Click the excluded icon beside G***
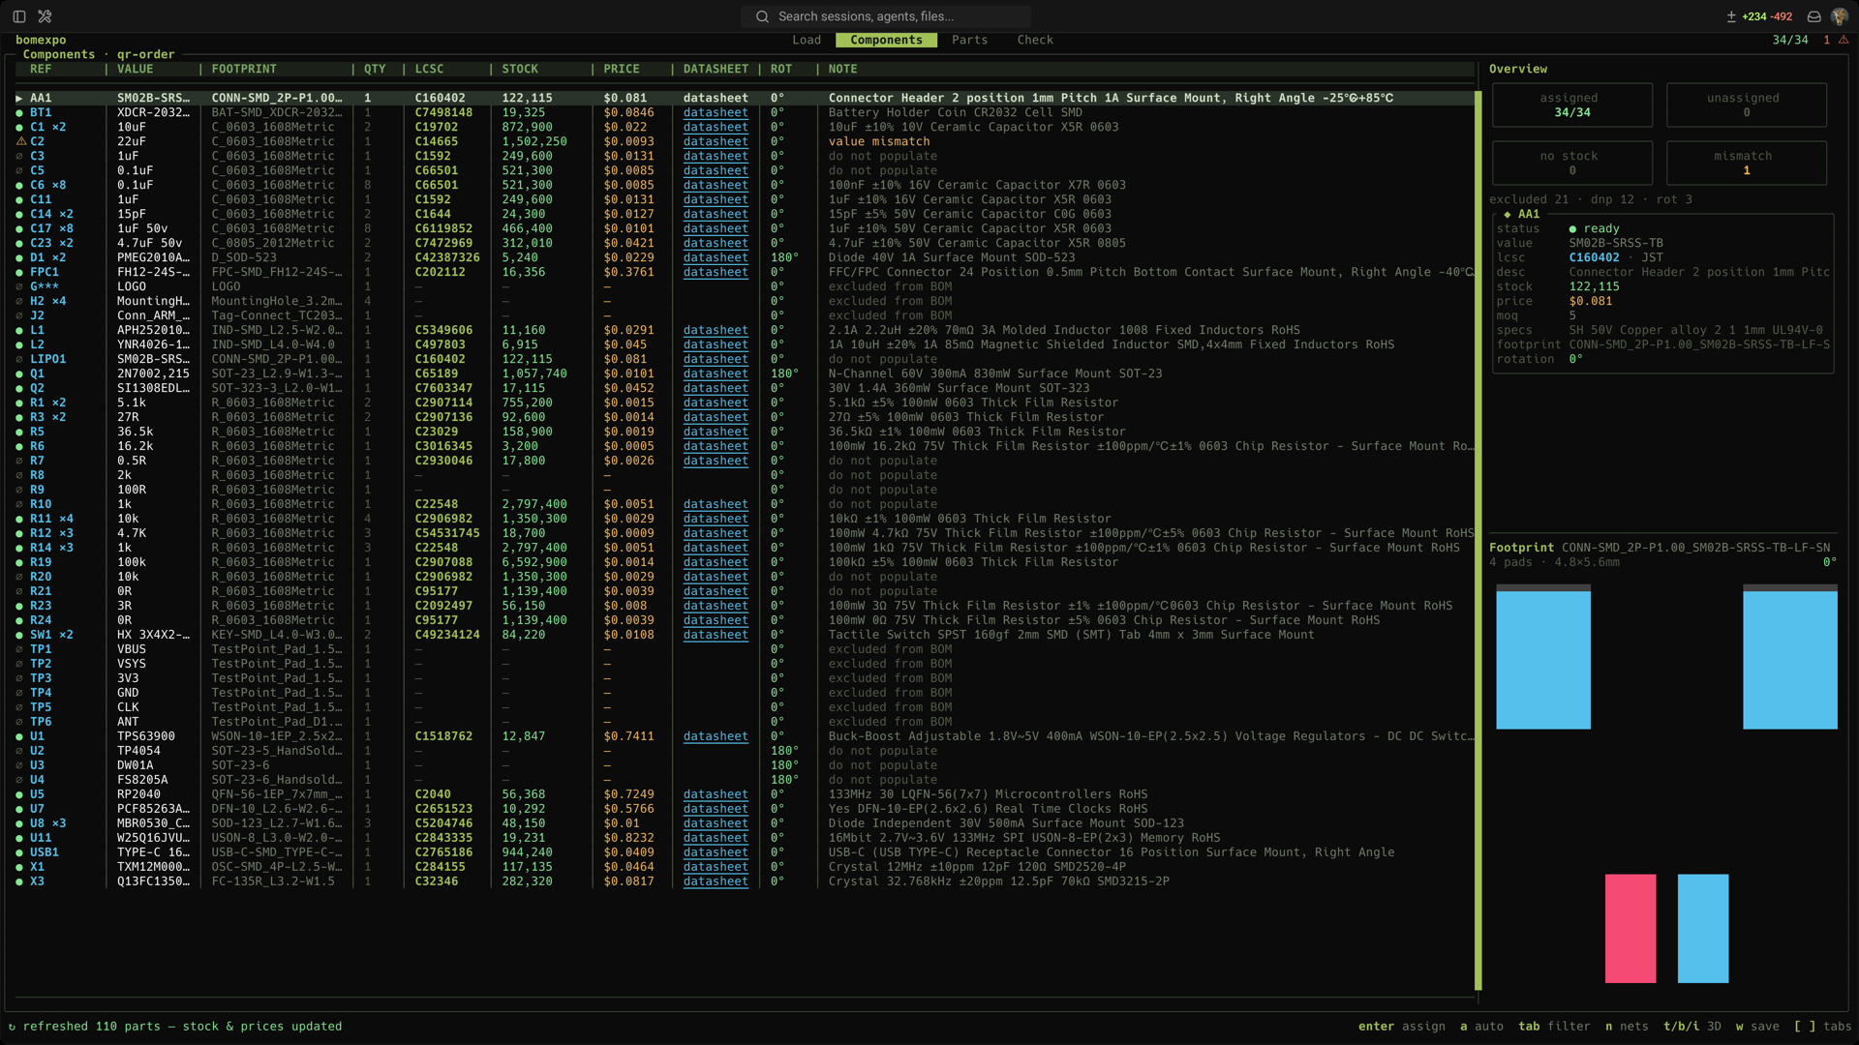 [19, 286]
